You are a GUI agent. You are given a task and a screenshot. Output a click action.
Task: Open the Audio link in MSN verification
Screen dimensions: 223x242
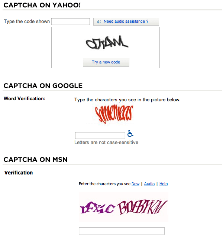[149, 184]
